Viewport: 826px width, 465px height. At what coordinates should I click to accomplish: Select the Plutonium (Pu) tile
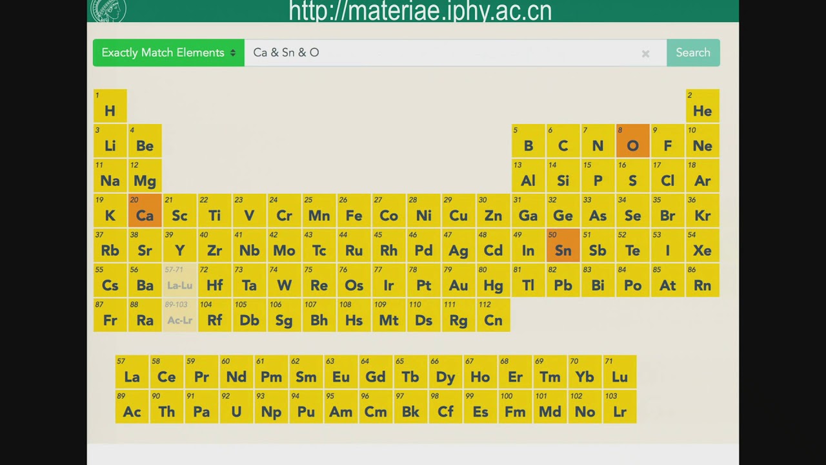coord(307,407)
